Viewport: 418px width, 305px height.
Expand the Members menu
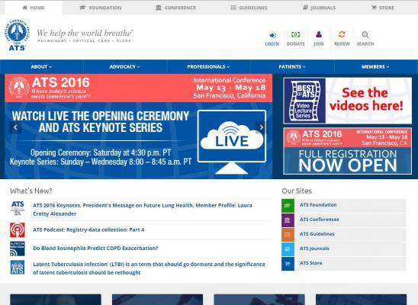[x=375, y=67]
